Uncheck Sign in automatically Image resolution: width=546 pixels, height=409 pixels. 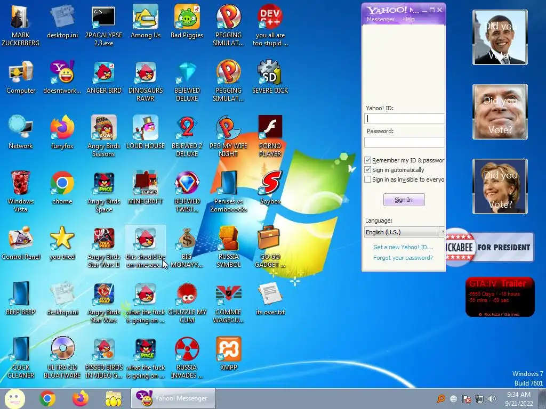[368, 170]
